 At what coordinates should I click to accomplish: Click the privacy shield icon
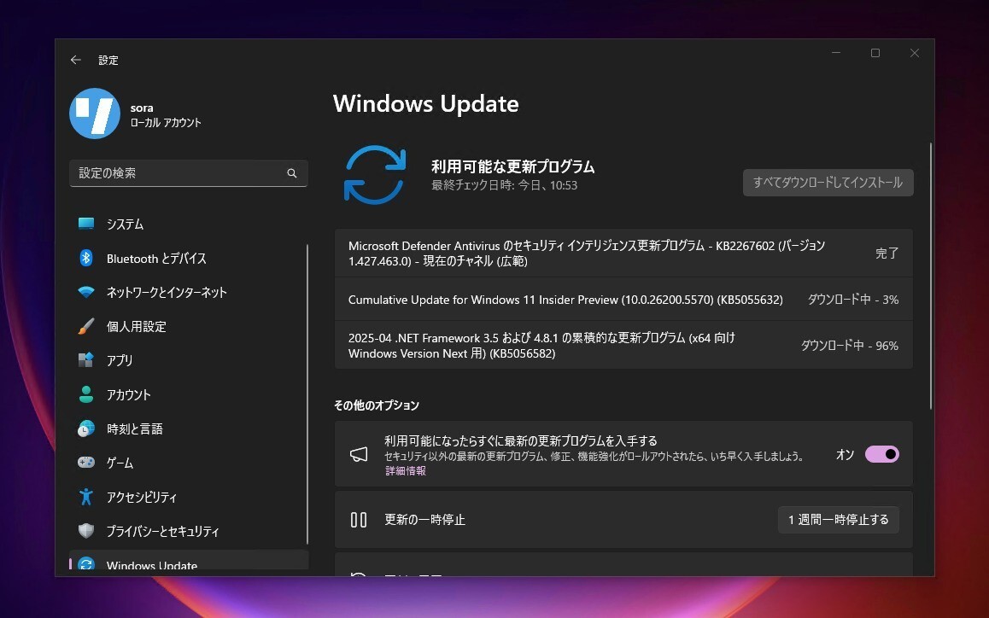(85, 531)
